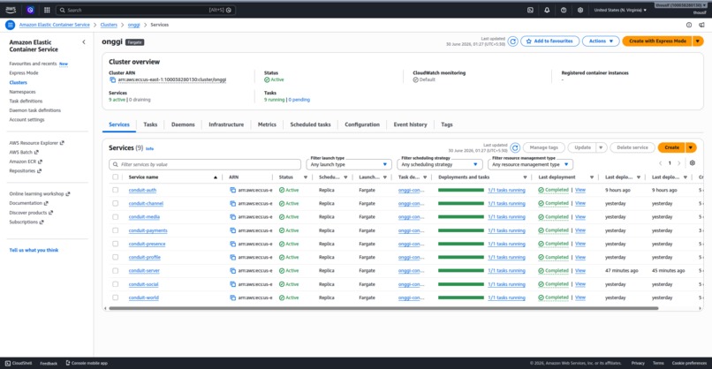Check the conduit-auth service row
712x369 pixels.
[x=116, y=190]
